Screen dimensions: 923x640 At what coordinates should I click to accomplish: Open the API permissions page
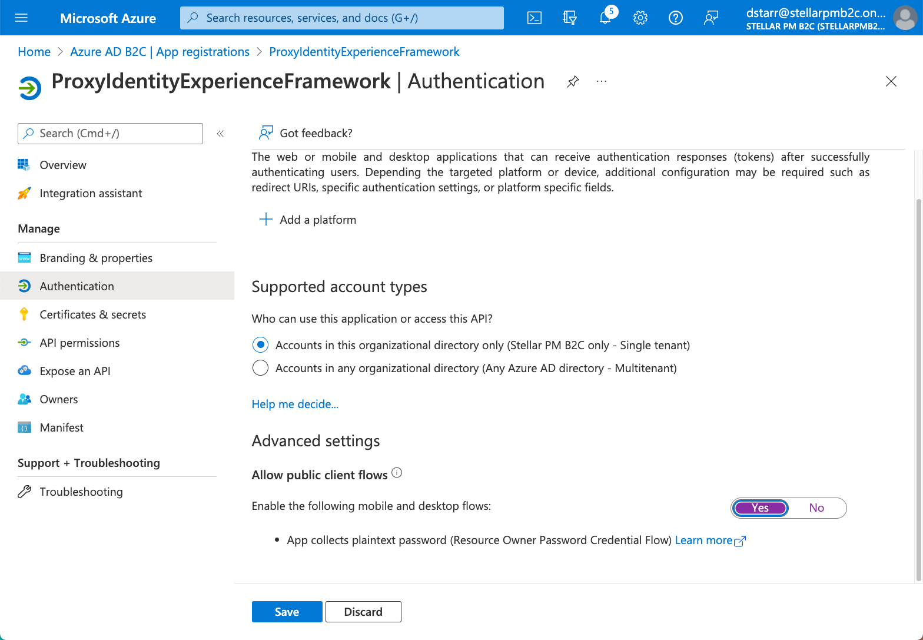pyautogui.click(x=79, y=343)
